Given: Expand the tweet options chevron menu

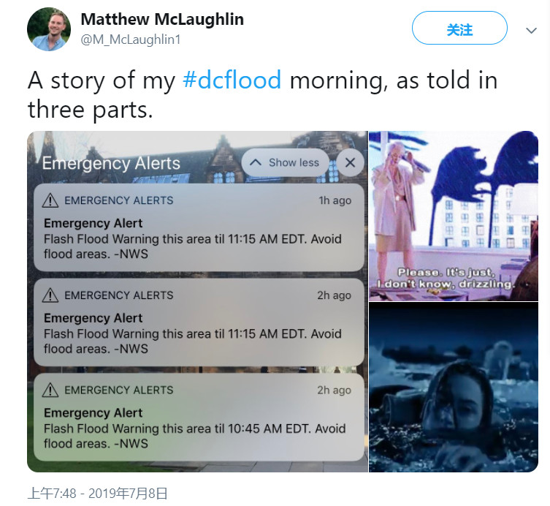Looking at the screenshot, I should [532, 31].
